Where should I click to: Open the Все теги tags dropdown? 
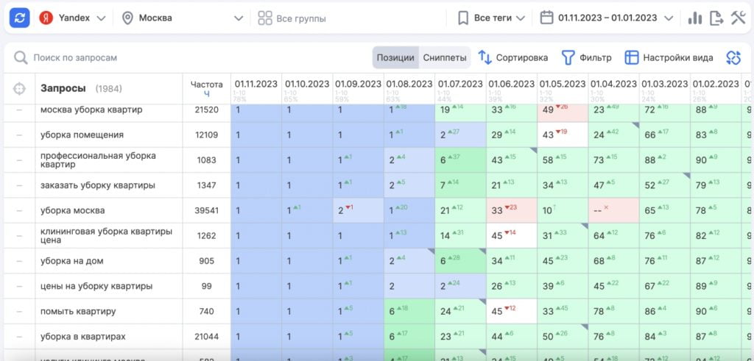pyautogui.click(x=491, y=18)
